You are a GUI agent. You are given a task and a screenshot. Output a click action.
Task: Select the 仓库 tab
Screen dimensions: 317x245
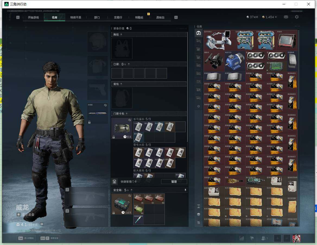pyautogui.click(x=55, y=17)
